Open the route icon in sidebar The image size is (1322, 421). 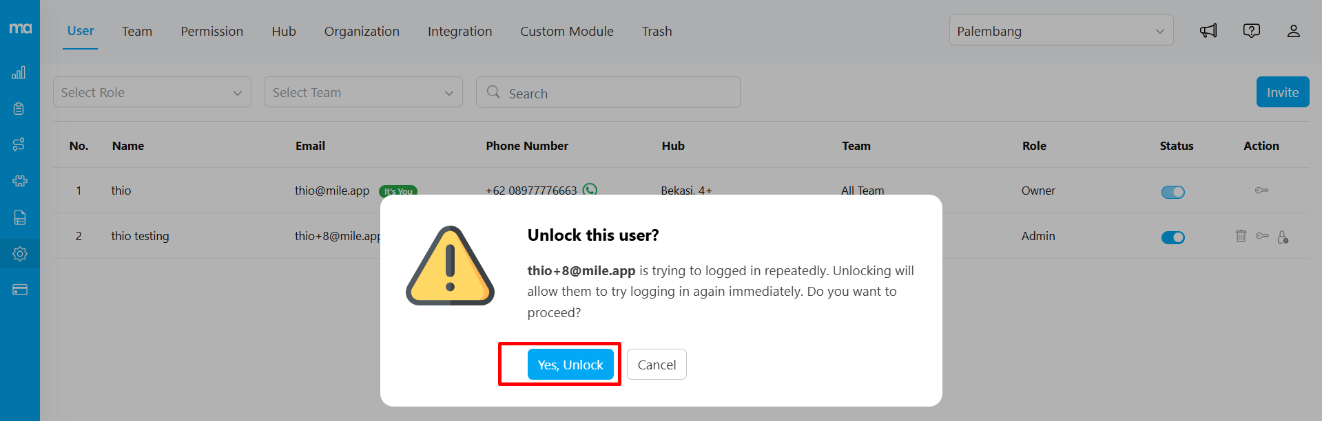[x=19, y=144]
